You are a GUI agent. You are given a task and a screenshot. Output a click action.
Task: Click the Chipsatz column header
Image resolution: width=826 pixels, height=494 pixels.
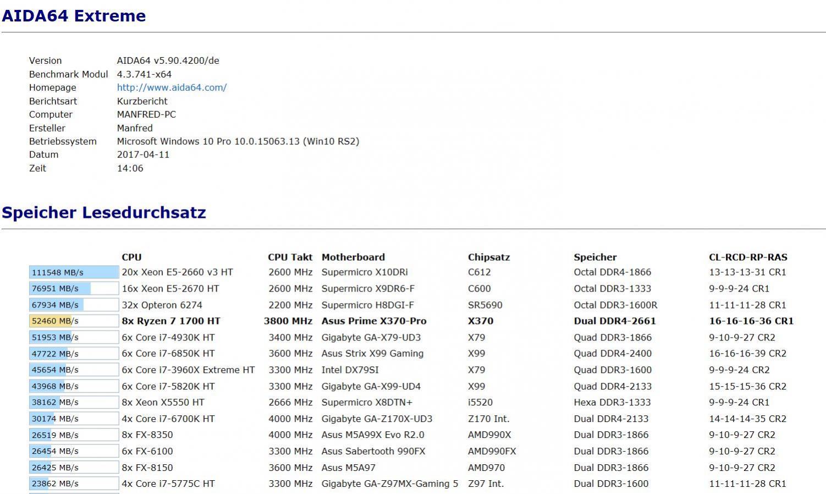pyautogui.click(x=489, y=257)
